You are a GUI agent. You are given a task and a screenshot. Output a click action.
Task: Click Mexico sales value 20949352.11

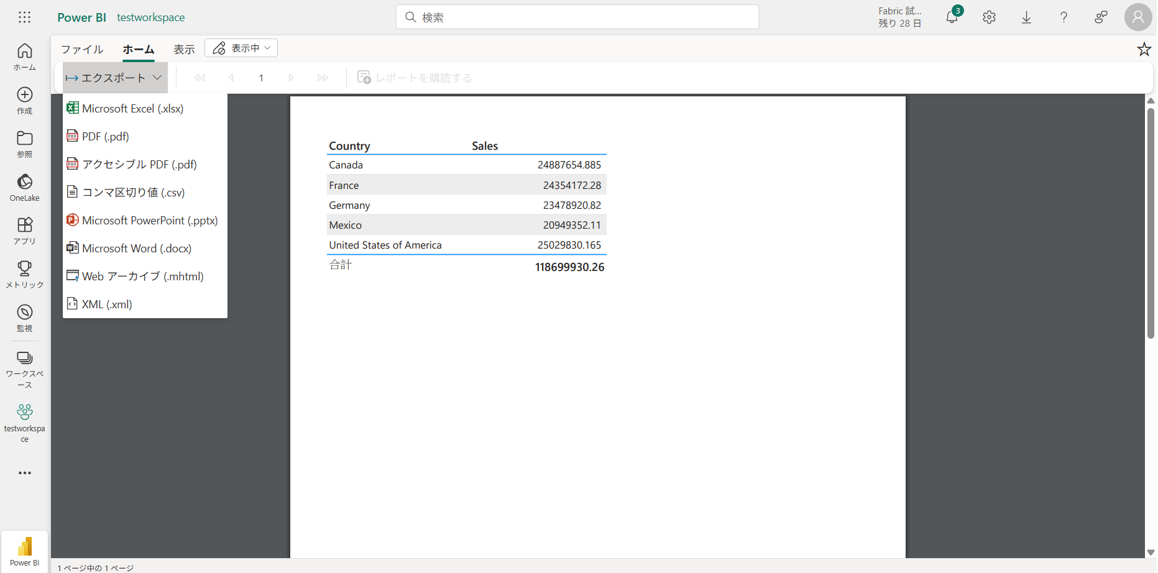572,225
